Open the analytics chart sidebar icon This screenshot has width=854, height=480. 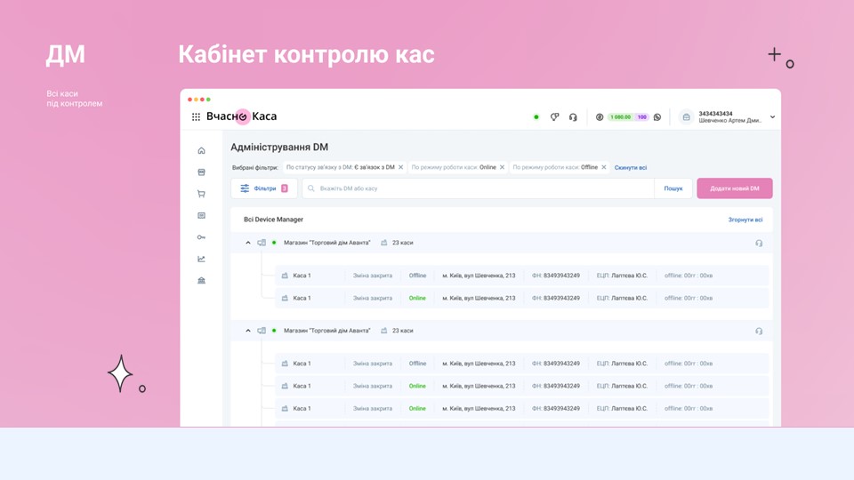201,259
